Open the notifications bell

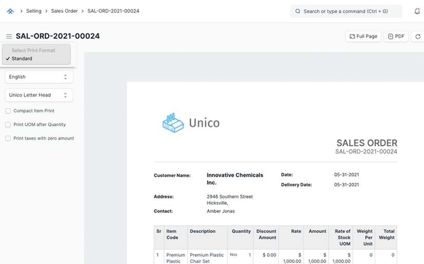point(417,11)
